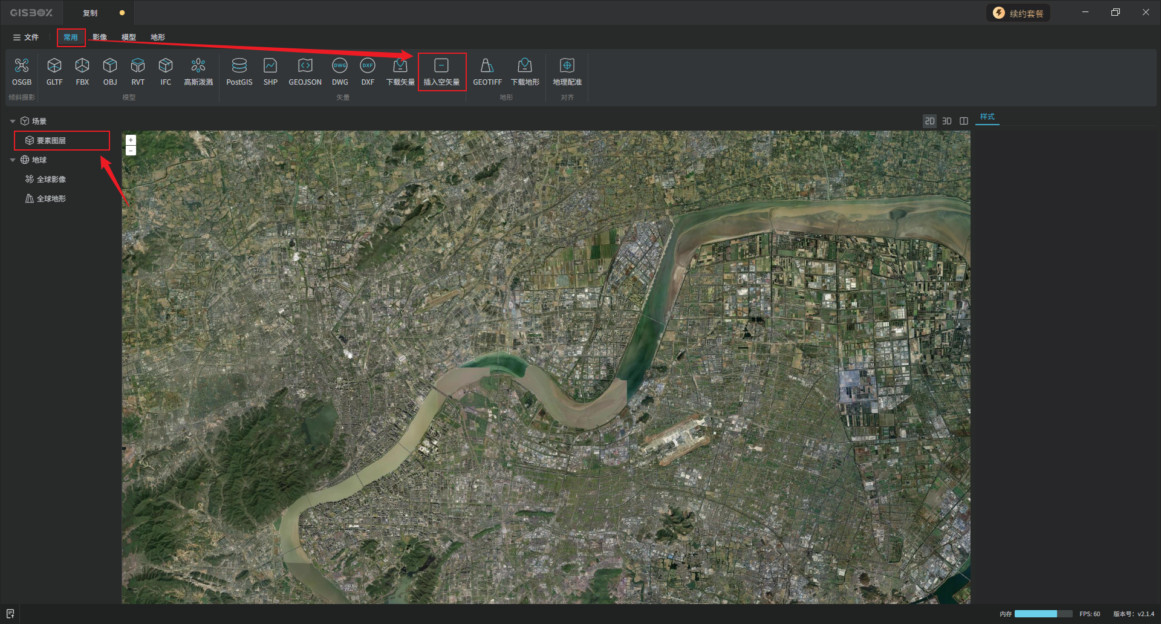Click the 续约套餐 renewal button
The width and height of the screenshot is (1161, 624).
click(1019, 13)
